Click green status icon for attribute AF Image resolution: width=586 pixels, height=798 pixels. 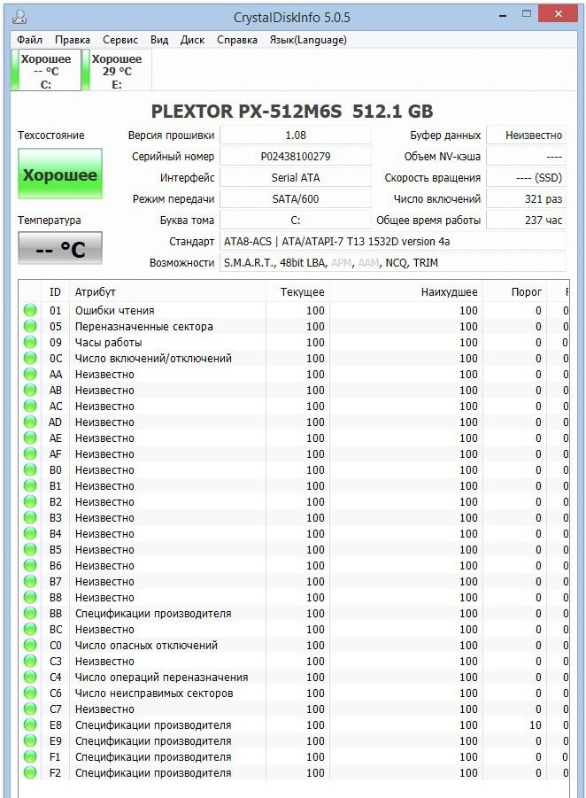point(30,453)
